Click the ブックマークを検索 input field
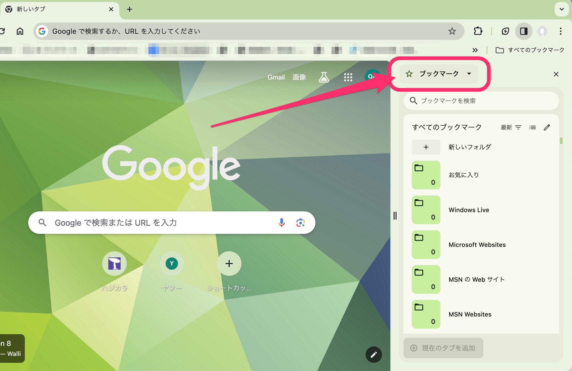This screenshot has width=572, height=371. pyautogui.click(x=481, y=100)
